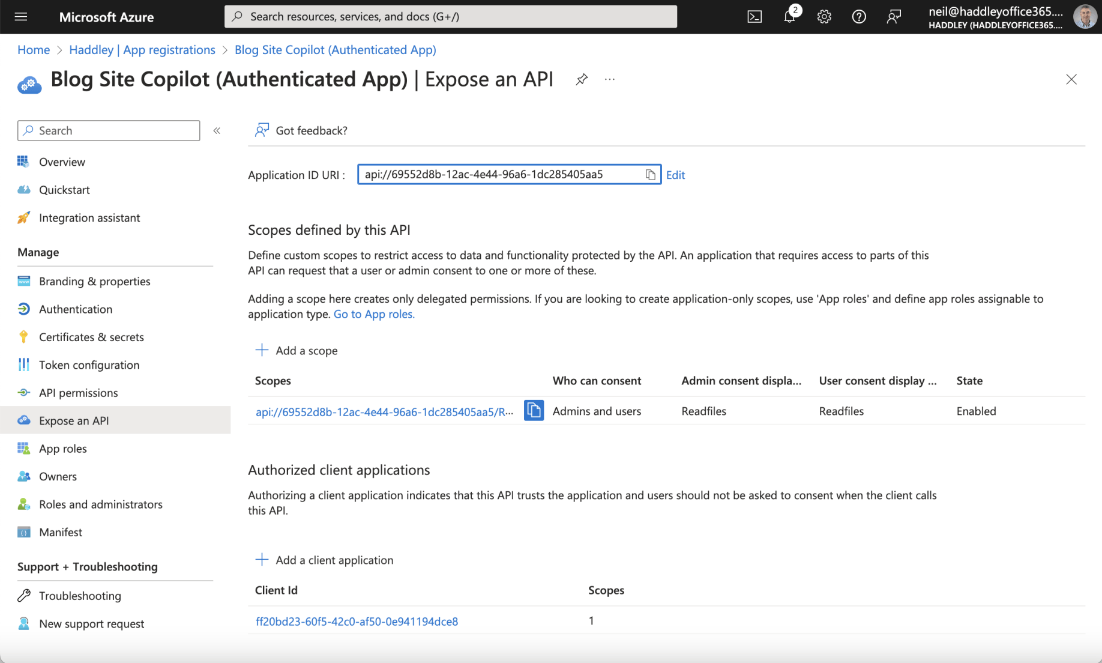Click the help question mark icon
Viewport: 1102px width, 663px height.
coord(859,17)
